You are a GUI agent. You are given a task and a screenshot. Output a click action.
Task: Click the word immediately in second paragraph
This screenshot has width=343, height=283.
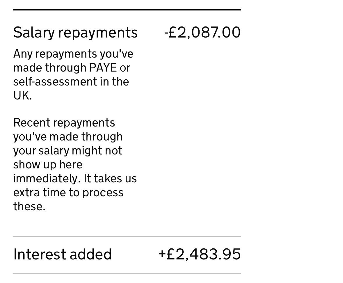[46, 179]
